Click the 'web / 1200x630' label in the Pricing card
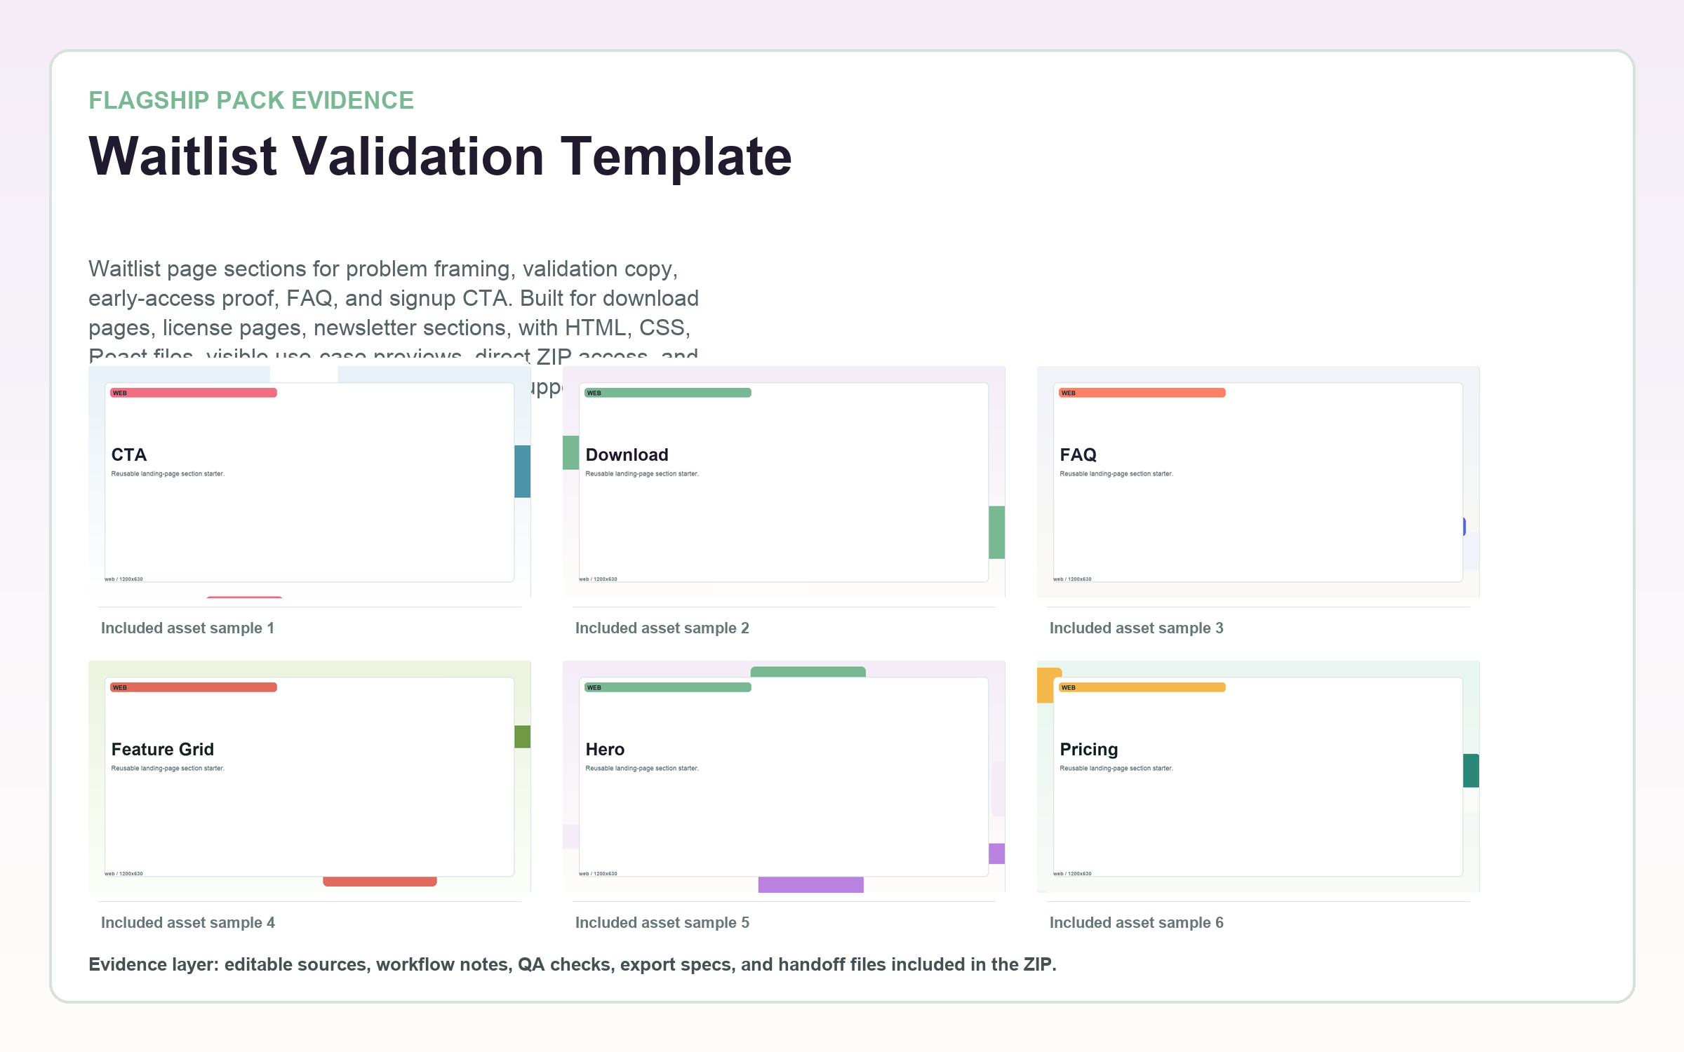 point(1073,874)
